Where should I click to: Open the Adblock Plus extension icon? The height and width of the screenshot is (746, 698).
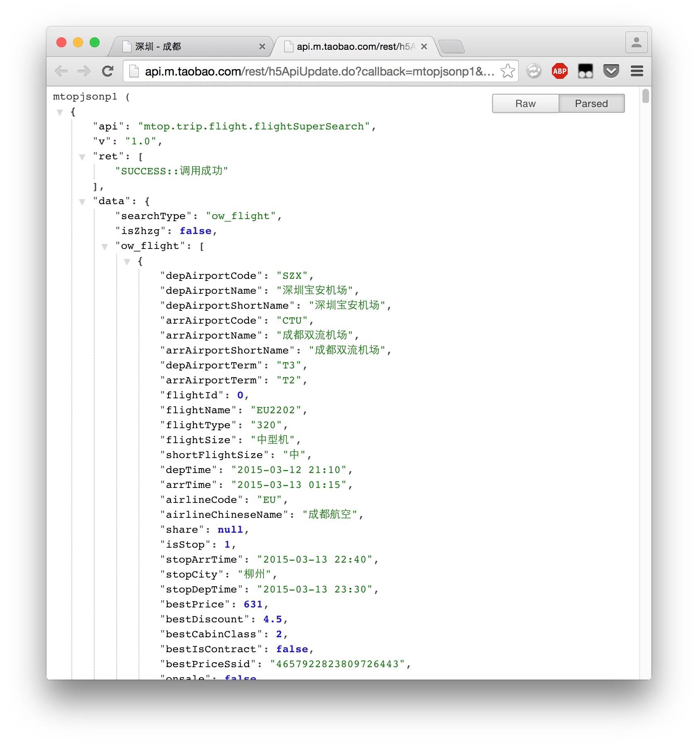click(559, 71)
